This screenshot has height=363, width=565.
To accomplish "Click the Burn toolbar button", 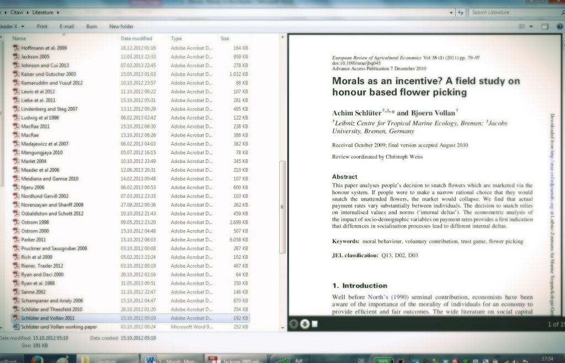I will click(x=92, y=26).
